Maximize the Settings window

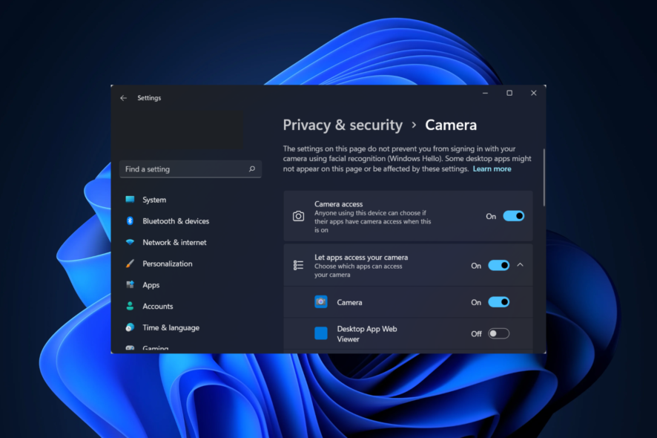(x=509, y=93)
